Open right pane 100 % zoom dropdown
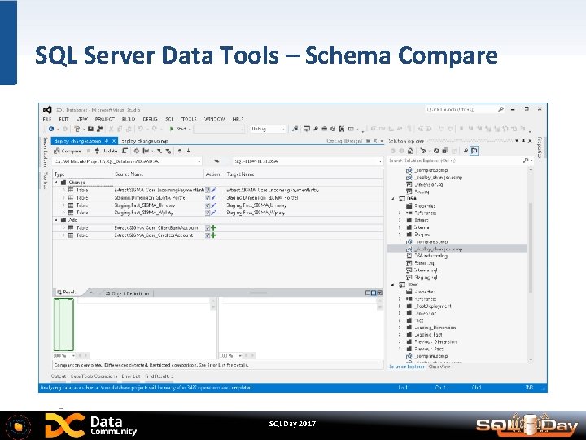 click(x=240, y=355)
